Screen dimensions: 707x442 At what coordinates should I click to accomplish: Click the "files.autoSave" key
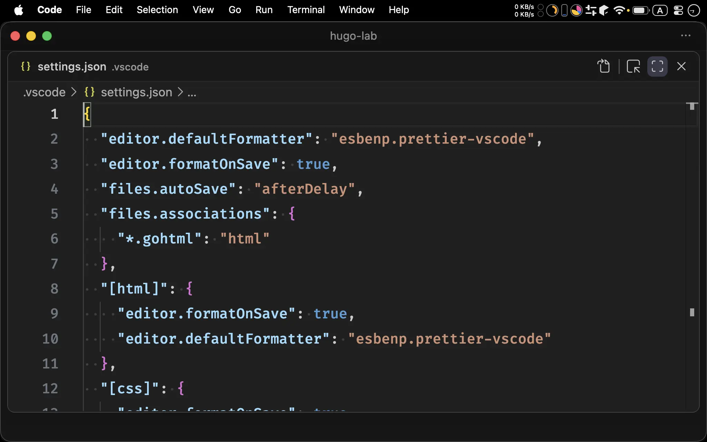[x=168, y=189]
